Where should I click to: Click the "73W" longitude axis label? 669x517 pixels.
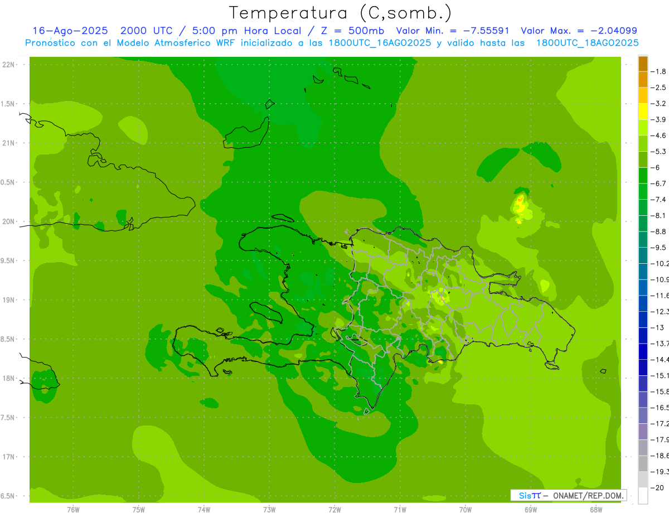pyautogui.click(x=269, y=510)
